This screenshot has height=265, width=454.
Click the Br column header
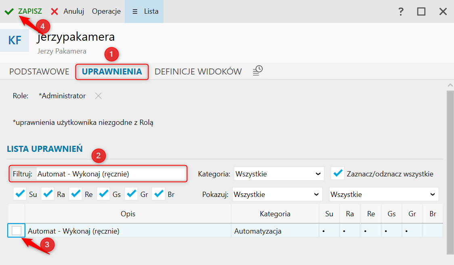[433, 214]
